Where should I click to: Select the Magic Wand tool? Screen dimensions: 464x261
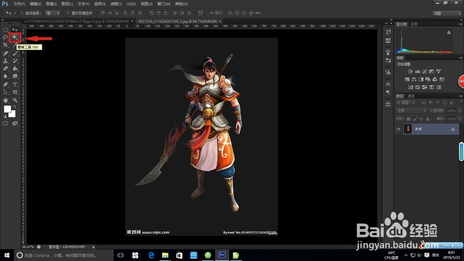click(x=15, y=37)
